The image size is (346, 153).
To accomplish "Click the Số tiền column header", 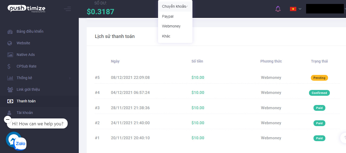I will coord(197,61).
